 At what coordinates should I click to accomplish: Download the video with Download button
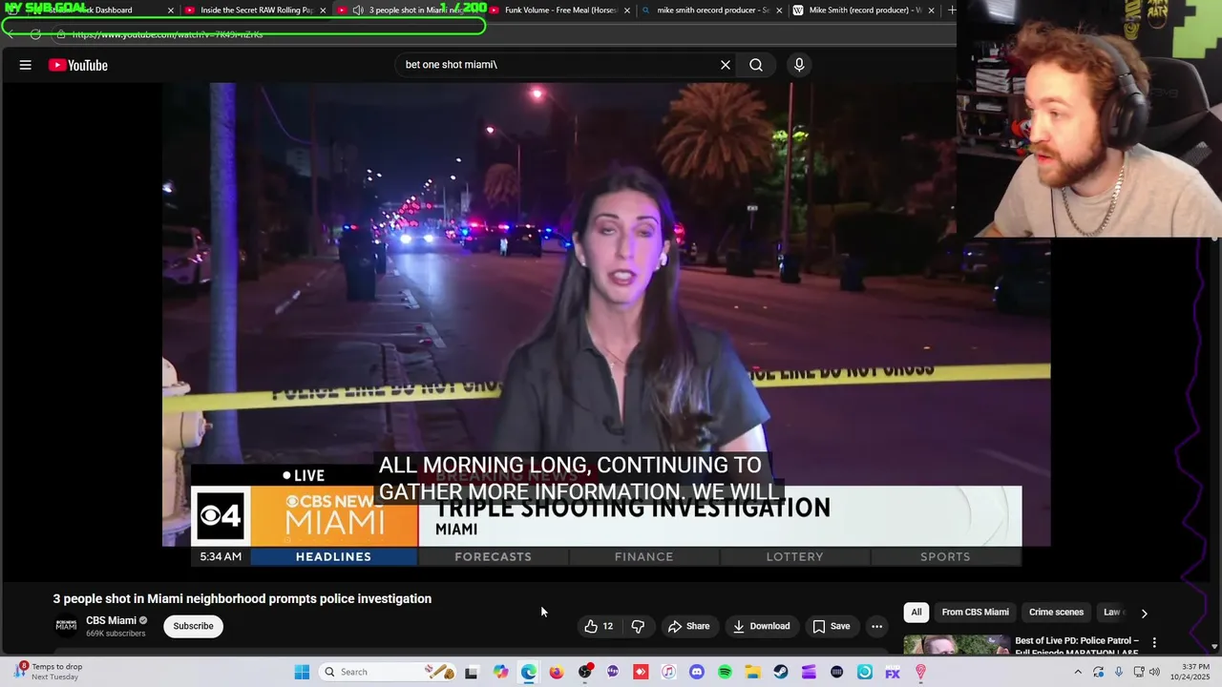[x=761, y=626]
